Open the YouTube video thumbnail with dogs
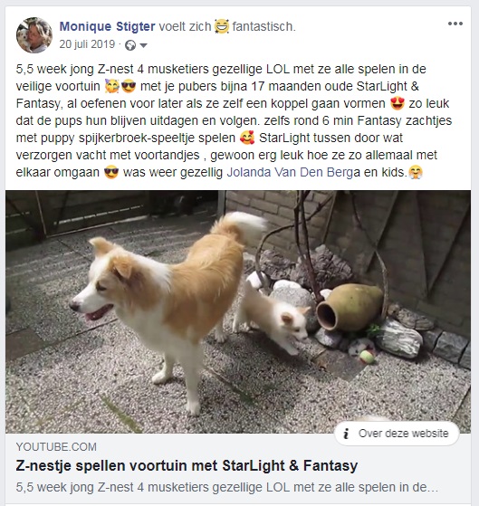 tap(238, 311)
